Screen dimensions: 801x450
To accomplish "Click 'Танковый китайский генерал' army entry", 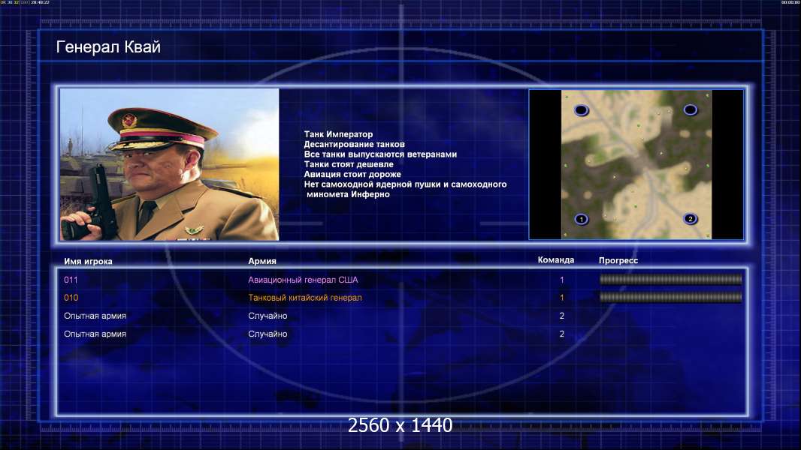I will (305, 298).
